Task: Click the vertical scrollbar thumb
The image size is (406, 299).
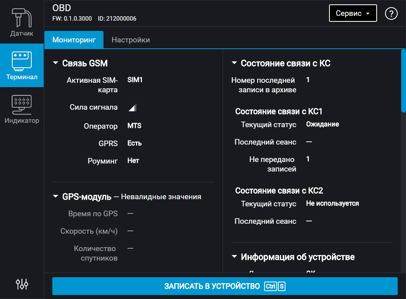Action: [x=403, y=81]
